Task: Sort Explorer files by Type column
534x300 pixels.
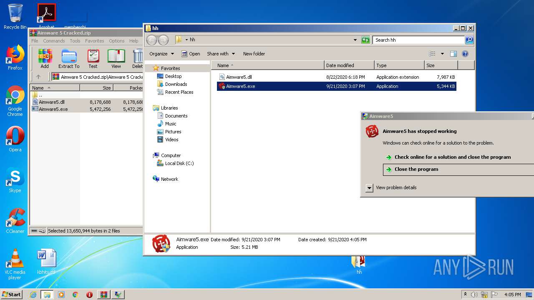Action: (399, 65)
